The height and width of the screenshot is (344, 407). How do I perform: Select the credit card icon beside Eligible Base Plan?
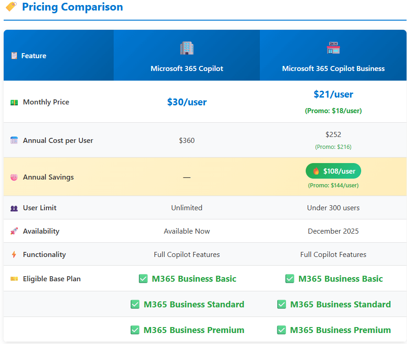click(14, 278)
